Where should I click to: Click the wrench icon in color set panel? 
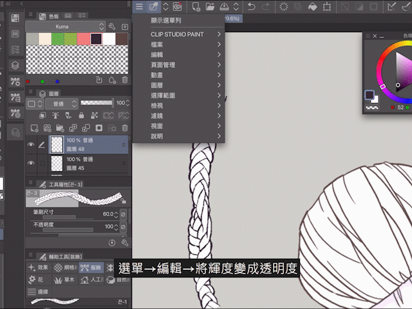click(111, 26)
